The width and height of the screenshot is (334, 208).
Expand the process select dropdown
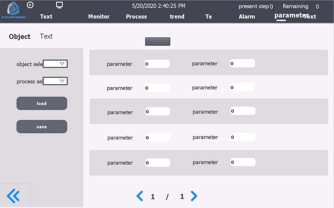(55, 81)
